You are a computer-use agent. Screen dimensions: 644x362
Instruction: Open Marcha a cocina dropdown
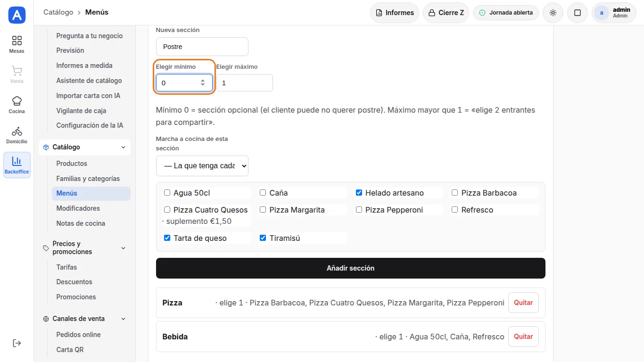coord(202,166)
